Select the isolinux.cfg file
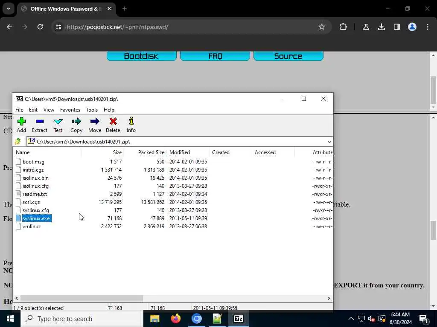 (35, 186)
